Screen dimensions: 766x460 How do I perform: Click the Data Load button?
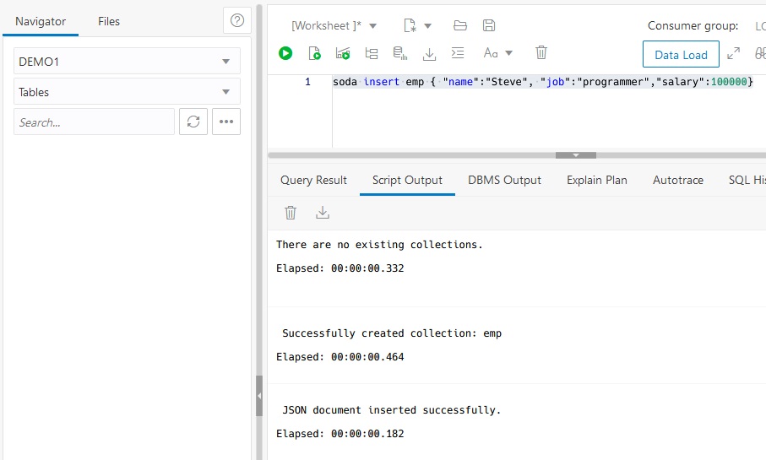pos(681,55)
